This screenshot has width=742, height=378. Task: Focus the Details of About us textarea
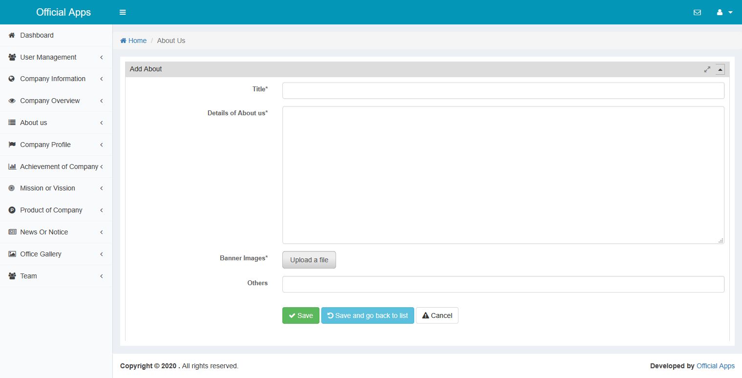click(x=503, y=175)
